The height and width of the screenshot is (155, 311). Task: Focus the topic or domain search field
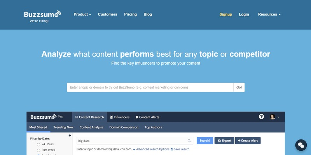pyautogui.click(x=150, y=88)
